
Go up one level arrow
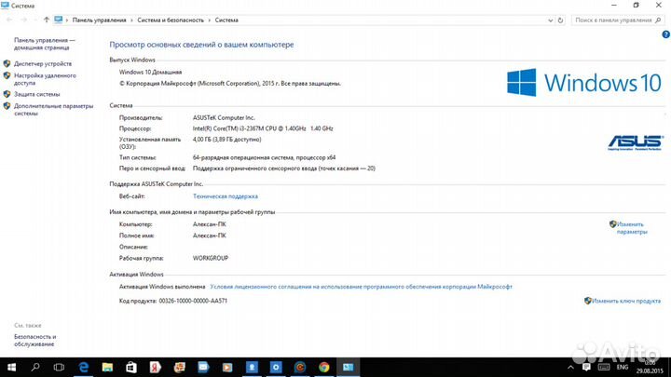coord(47,20)
